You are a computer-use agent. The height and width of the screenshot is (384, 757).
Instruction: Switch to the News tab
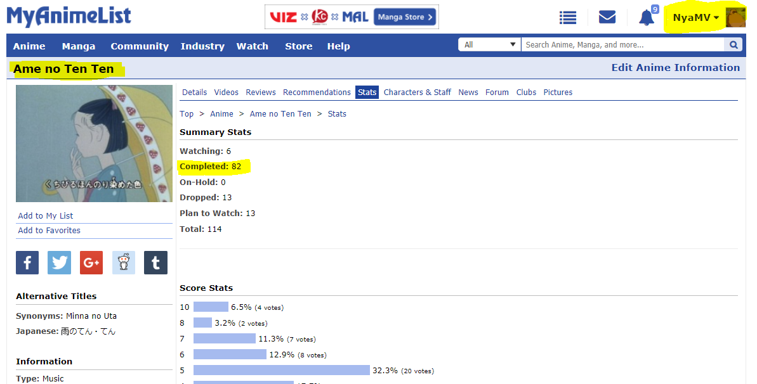(468, 92)
